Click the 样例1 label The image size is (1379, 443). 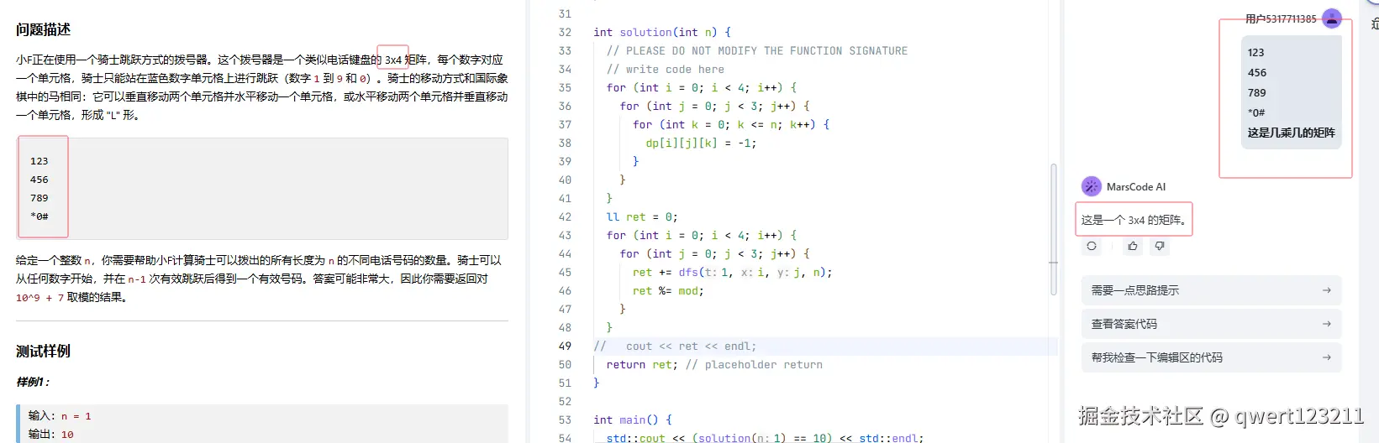coord(33,382)
